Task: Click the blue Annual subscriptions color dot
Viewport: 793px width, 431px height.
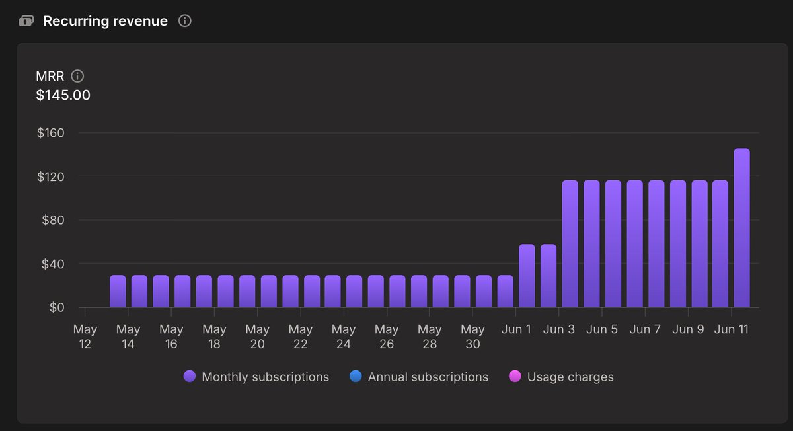Action: pyautogui.click(x=356, y=377)
